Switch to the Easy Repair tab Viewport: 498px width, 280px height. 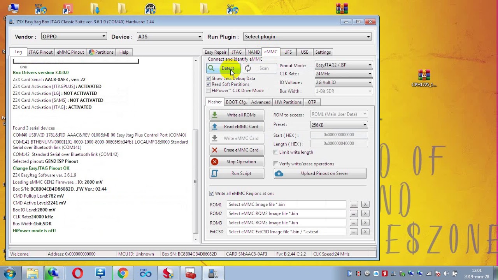point(216,52)
